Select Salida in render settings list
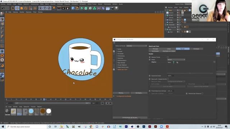This screenshot has height=129, width=230. pos(119,49)
